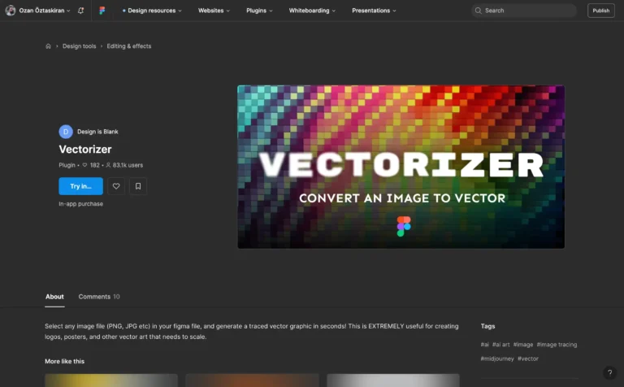This screenshot has height=387, width=624.
Task: Open the gray More like this thumbnail
Action: pyautogui.click(x=393, y=380)
